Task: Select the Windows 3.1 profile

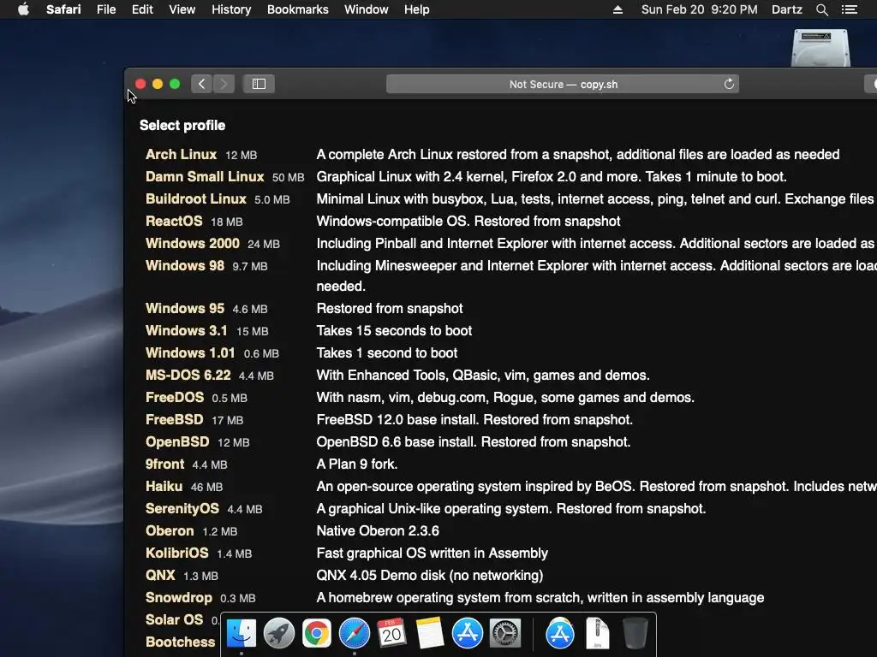Action: 186,331
